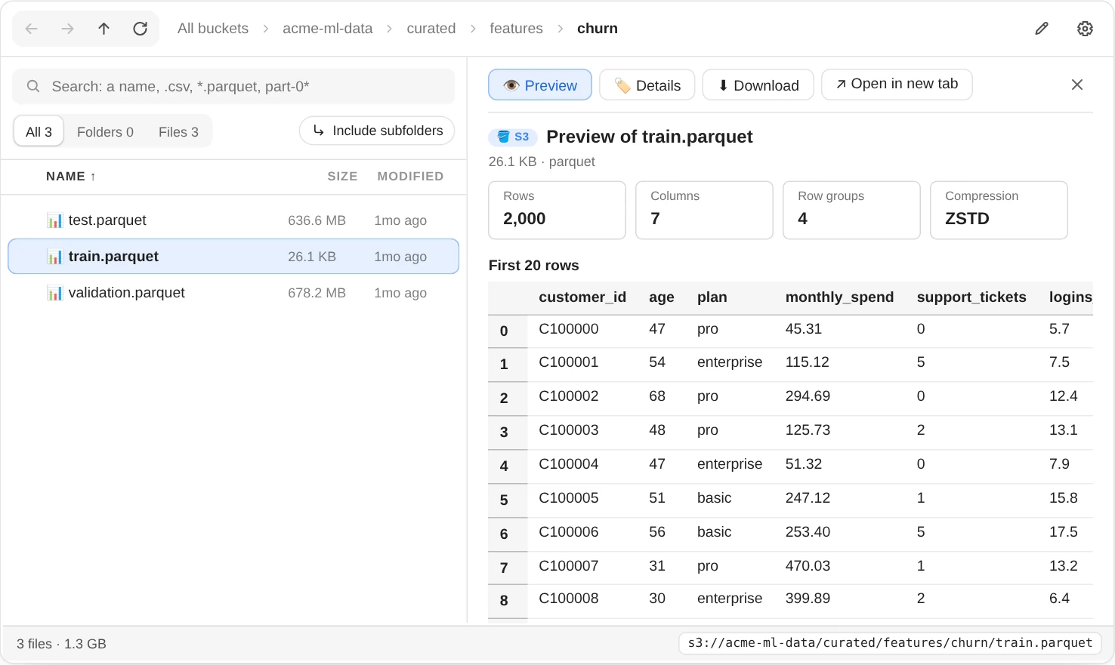The width and height of the screenshot is (1115, 665).
Task: Sort files by the MODIFIED column
Action: coord(410,177)
